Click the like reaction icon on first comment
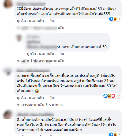 coord(111,19)
